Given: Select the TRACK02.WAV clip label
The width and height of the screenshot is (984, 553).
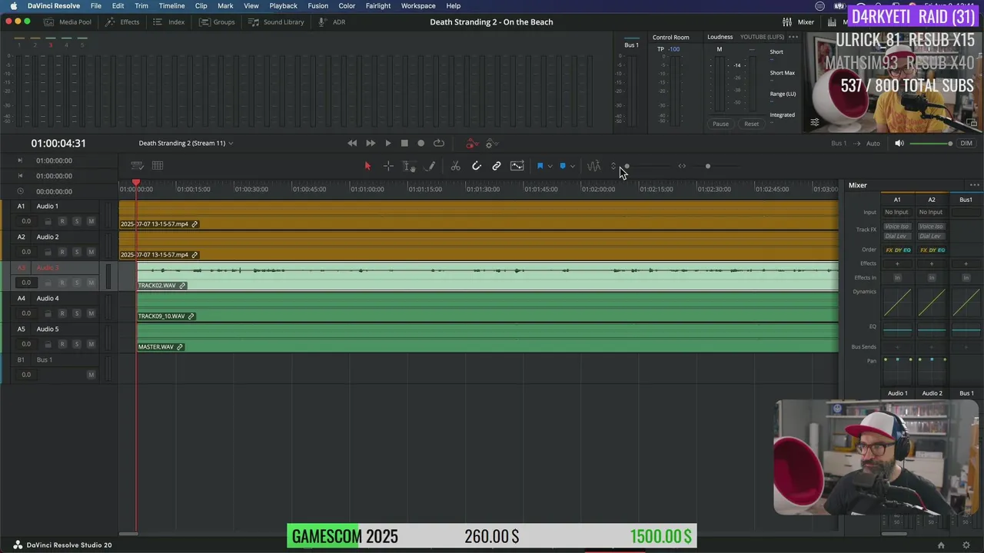Looking at the screenshot, I should (x=157, y=285).
